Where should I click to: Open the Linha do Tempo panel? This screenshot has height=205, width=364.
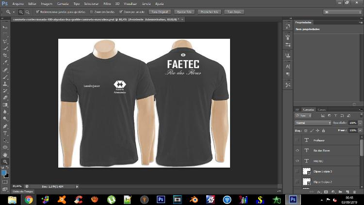click(23, 191)
